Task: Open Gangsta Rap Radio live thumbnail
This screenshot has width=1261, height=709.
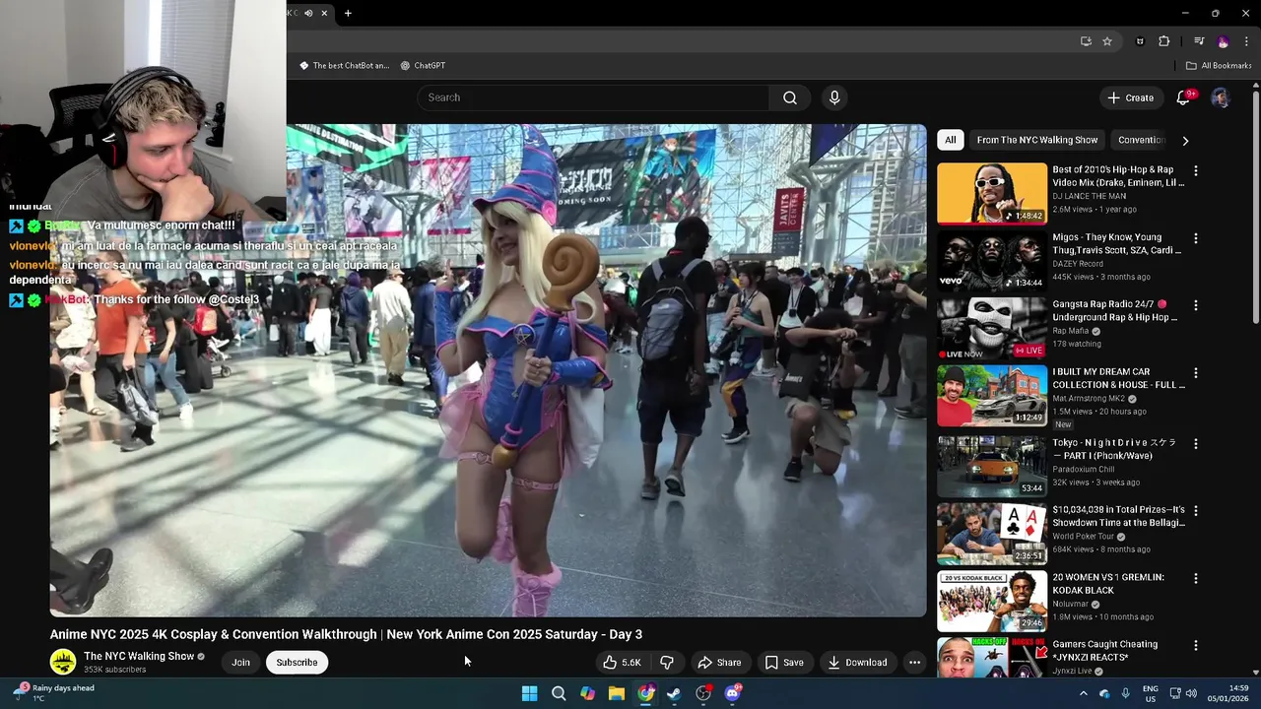Action: click(992, 329)
